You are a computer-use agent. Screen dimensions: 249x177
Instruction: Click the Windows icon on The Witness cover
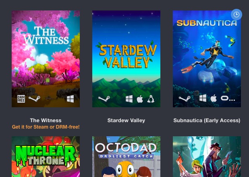[x=70, y=99]
